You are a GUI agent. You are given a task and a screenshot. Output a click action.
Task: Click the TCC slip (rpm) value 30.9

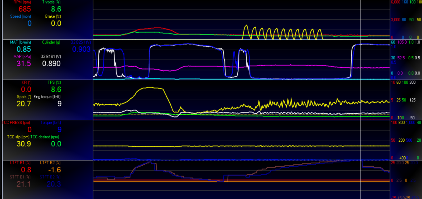[x=24, y=144]
